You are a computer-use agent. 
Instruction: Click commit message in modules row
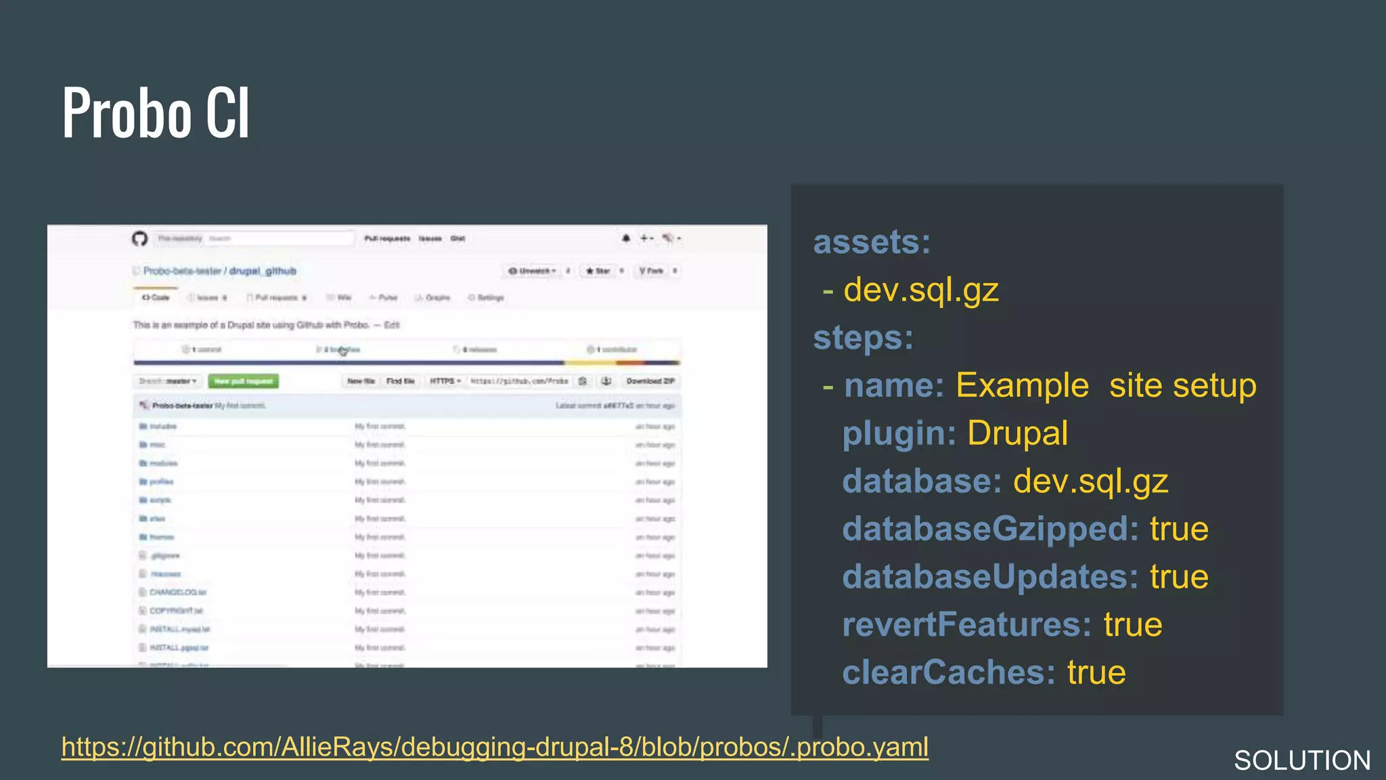380,463
